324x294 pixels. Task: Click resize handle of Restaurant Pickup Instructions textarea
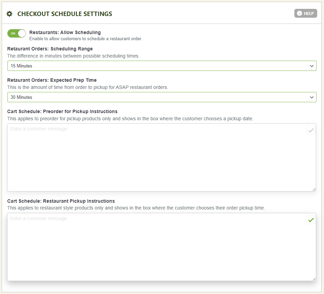(314, 279)
